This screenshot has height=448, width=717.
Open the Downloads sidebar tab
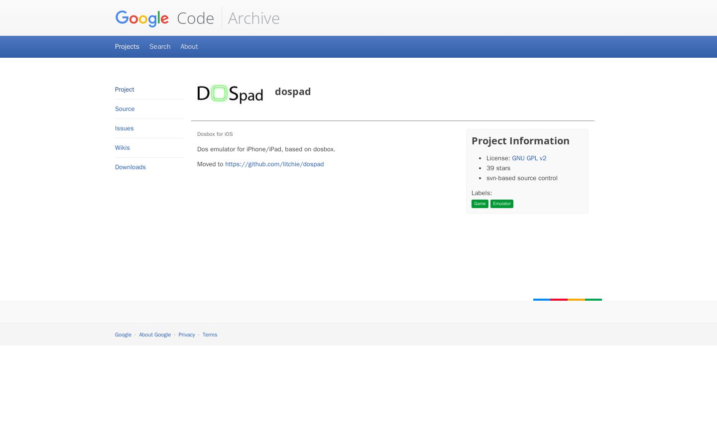pos(130,167)
